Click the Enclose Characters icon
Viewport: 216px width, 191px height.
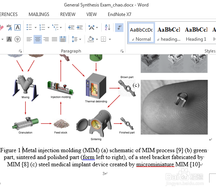[x=18, y=39]
